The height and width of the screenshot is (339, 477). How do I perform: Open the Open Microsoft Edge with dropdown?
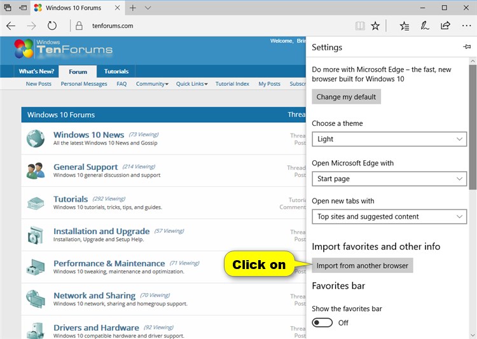[389, 179]
